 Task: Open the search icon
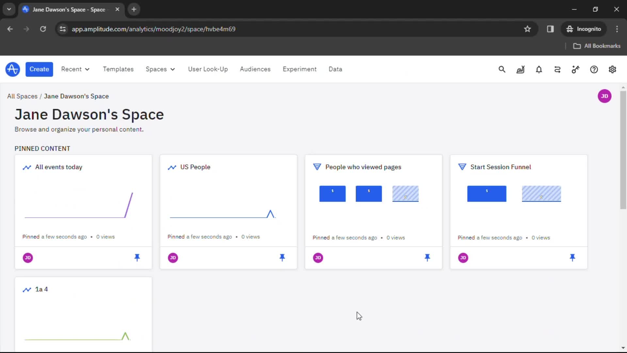502,69
